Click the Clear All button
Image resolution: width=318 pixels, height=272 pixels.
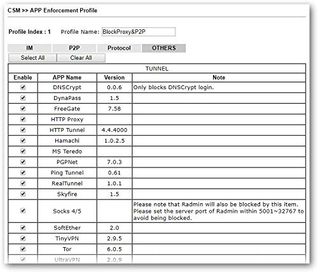tap(81, 58)
